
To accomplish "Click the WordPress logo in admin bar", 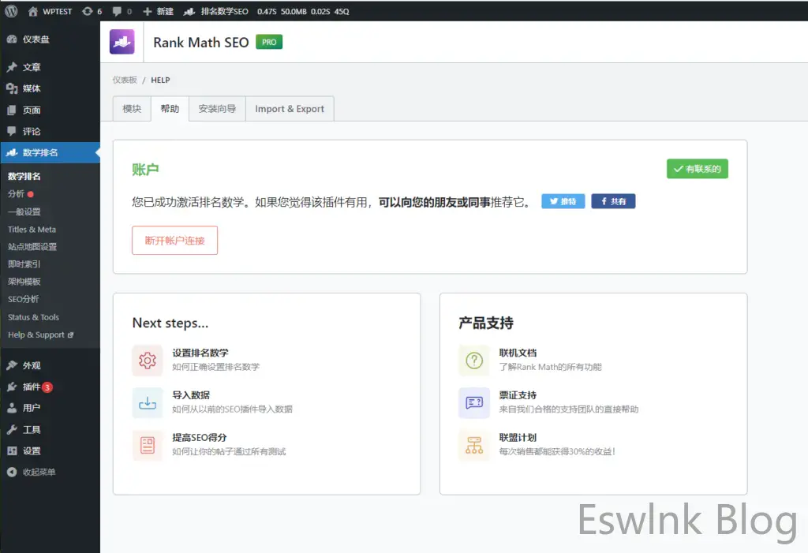I will (12, 12).
